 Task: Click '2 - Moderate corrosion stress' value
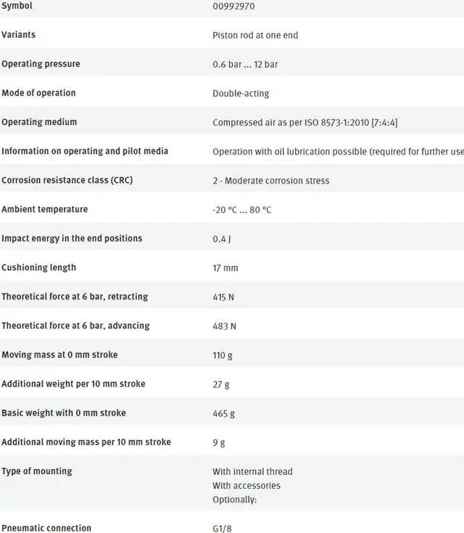pyautogui.click(x=270, y=181)
